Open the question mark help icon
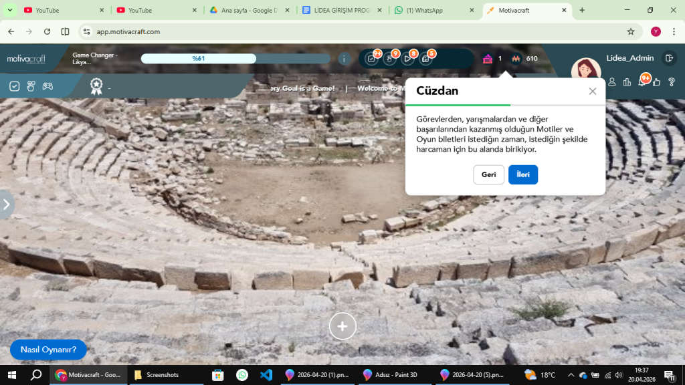 672,82
